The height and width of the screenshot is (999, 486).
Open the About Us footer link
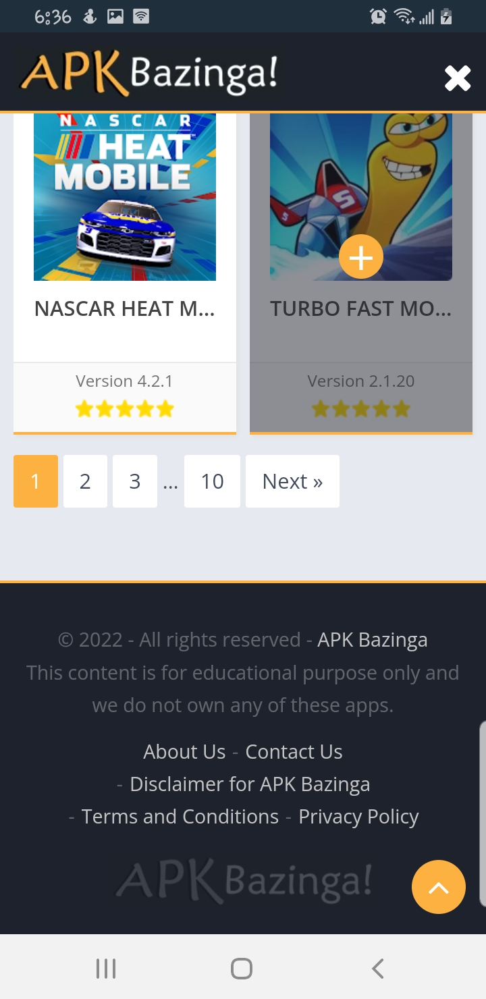pos(184,752)
